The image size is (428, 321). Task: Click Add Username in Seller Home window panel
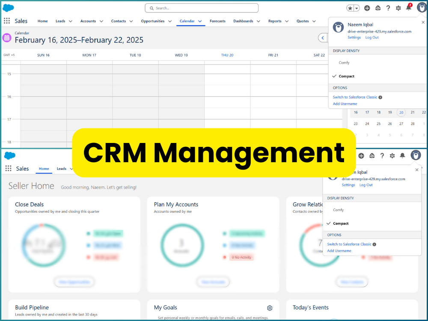[x=339, y=251]
